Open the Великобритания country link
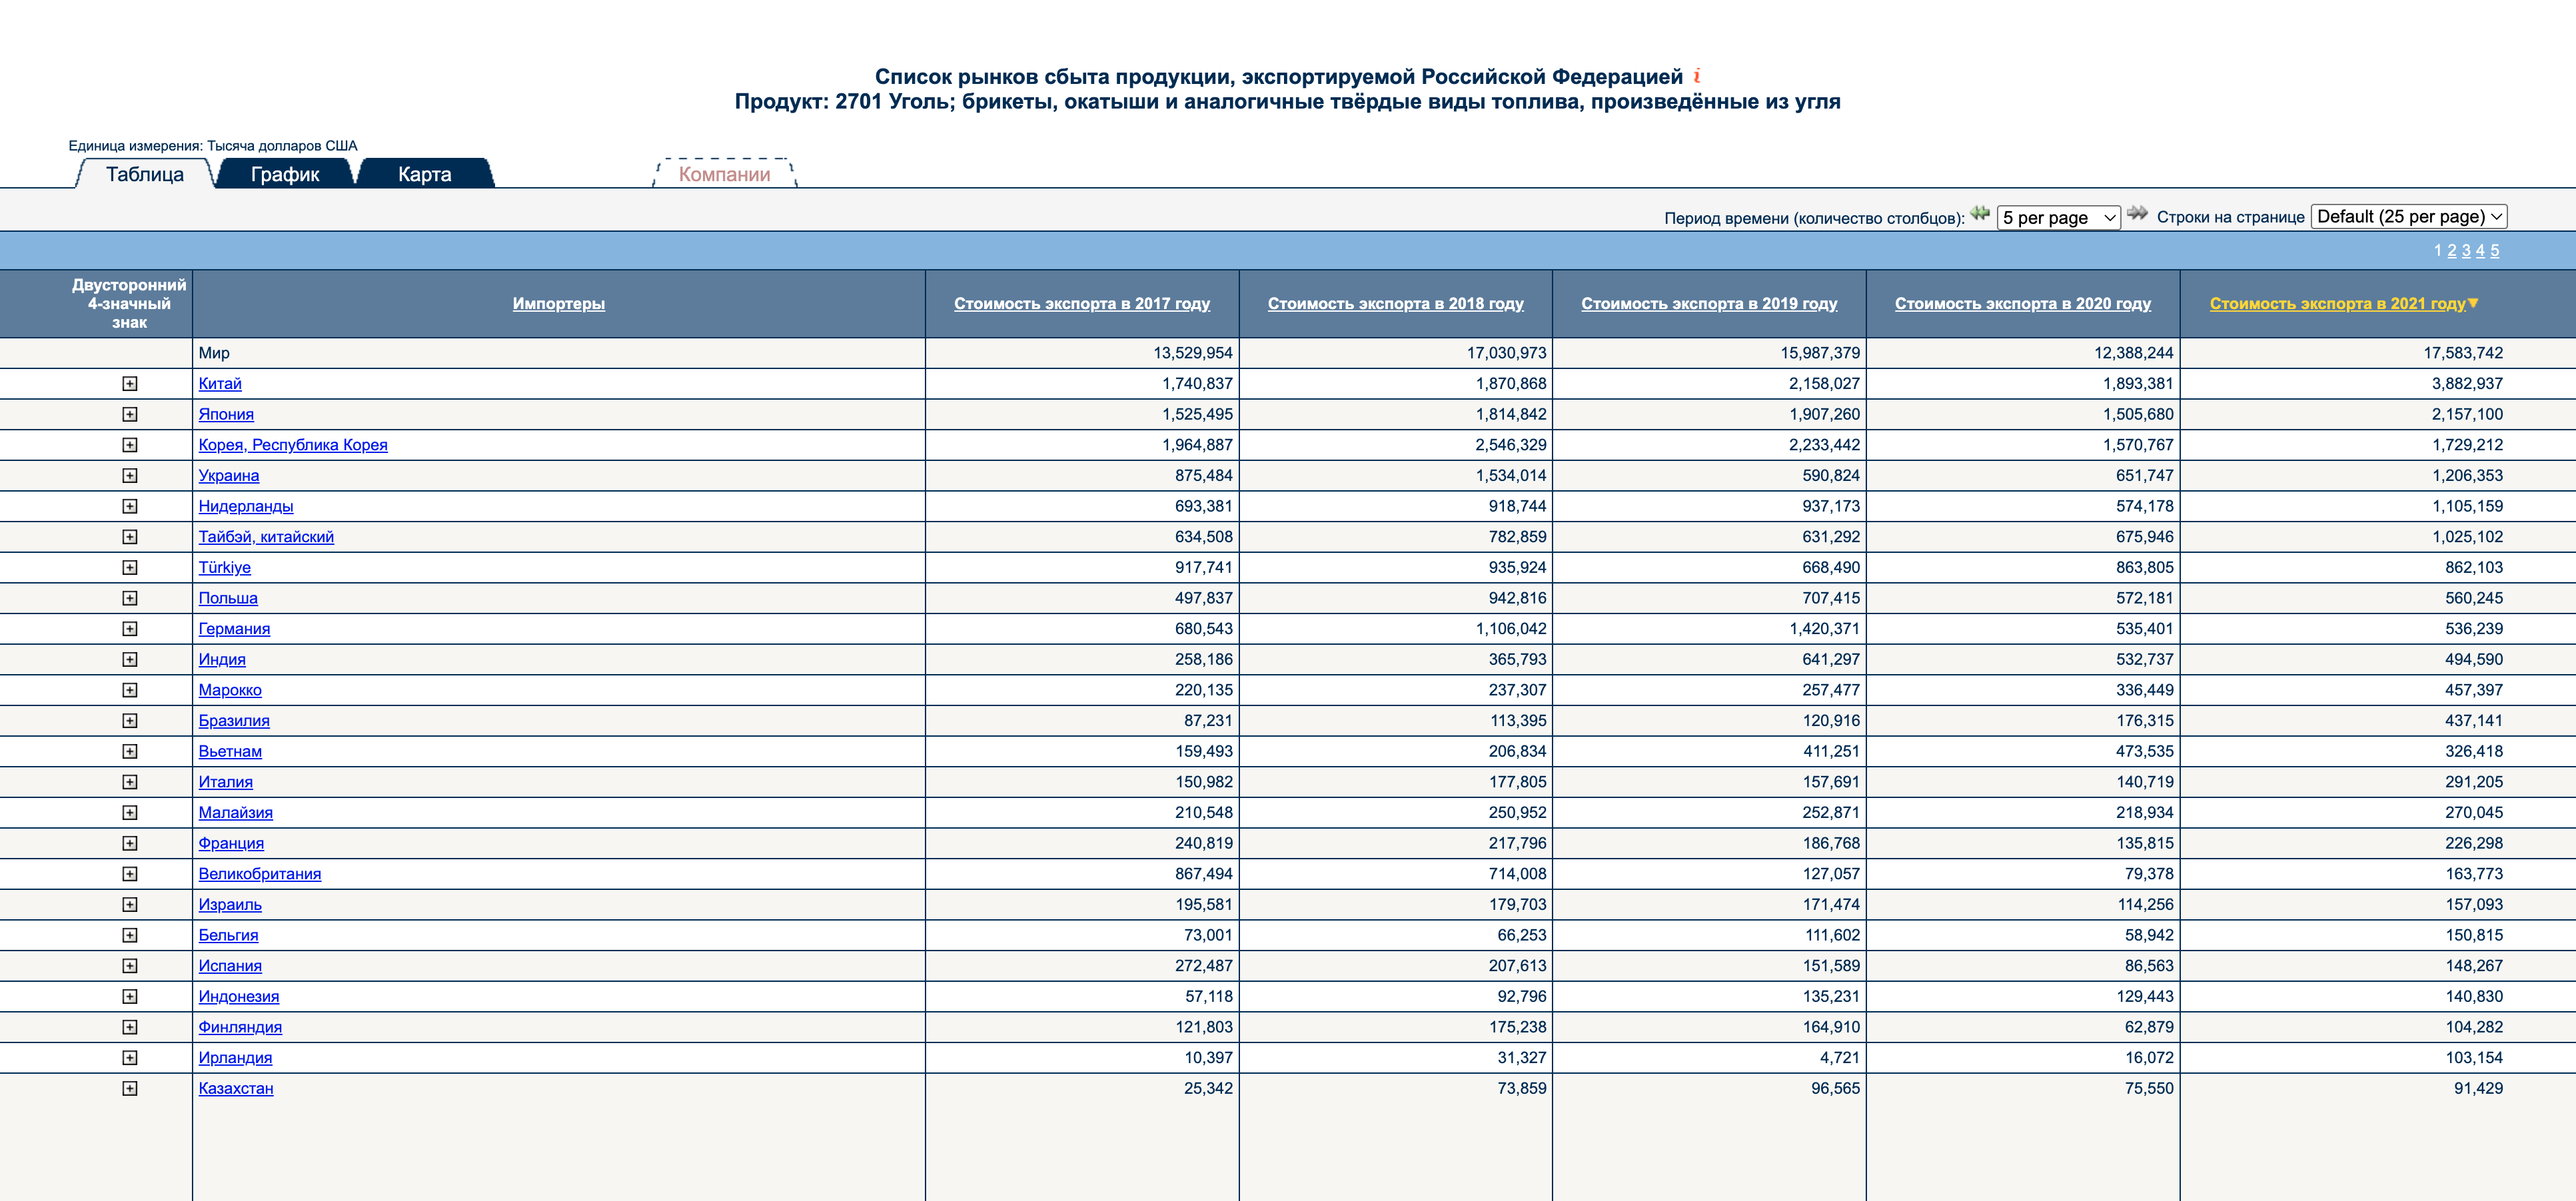This screenshot has height=1201, width=2576. point(260,874)
